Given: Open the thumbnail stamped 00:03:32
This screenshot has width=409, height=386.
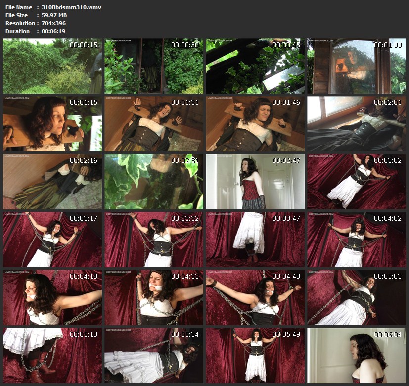Looking at the screenshot, I should [154, 240].
